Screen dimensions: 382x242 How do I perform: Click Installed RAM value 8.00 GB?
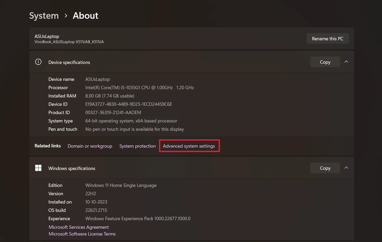click(110, 96)
